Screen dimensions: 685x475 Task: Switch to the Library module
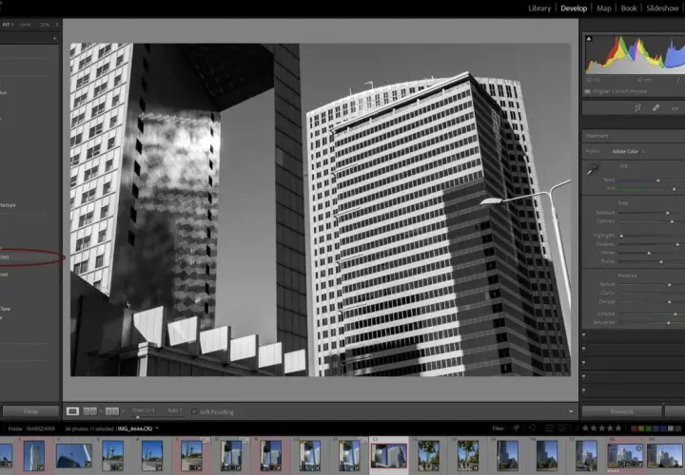pyautogui.click(x=539, y=9)
